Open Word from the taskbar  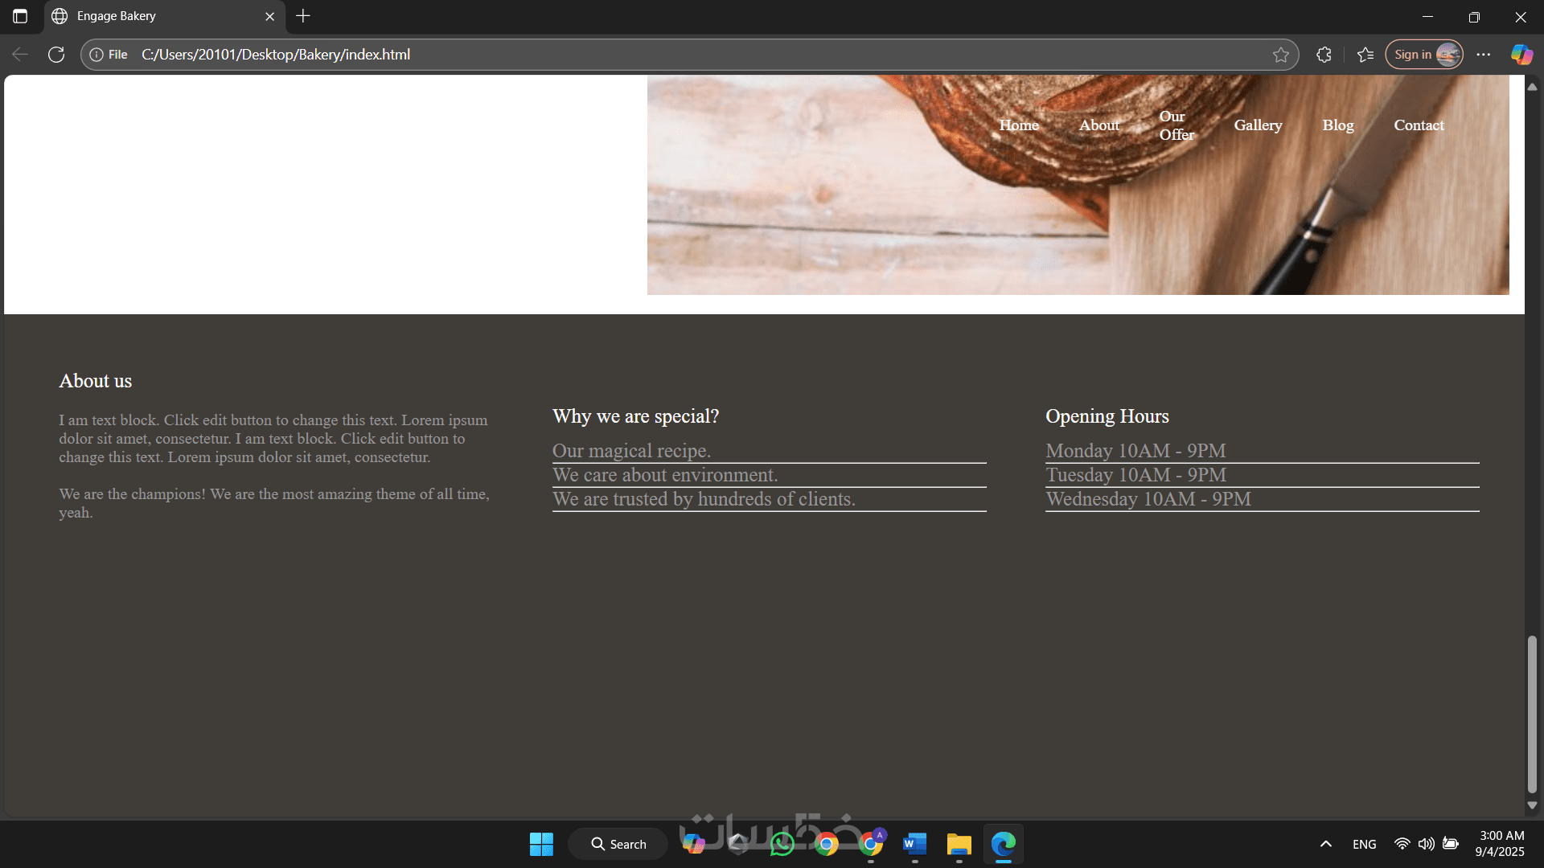point(914,844)
